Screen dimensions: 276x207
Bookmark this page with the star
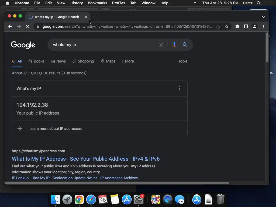click(226, 27)
